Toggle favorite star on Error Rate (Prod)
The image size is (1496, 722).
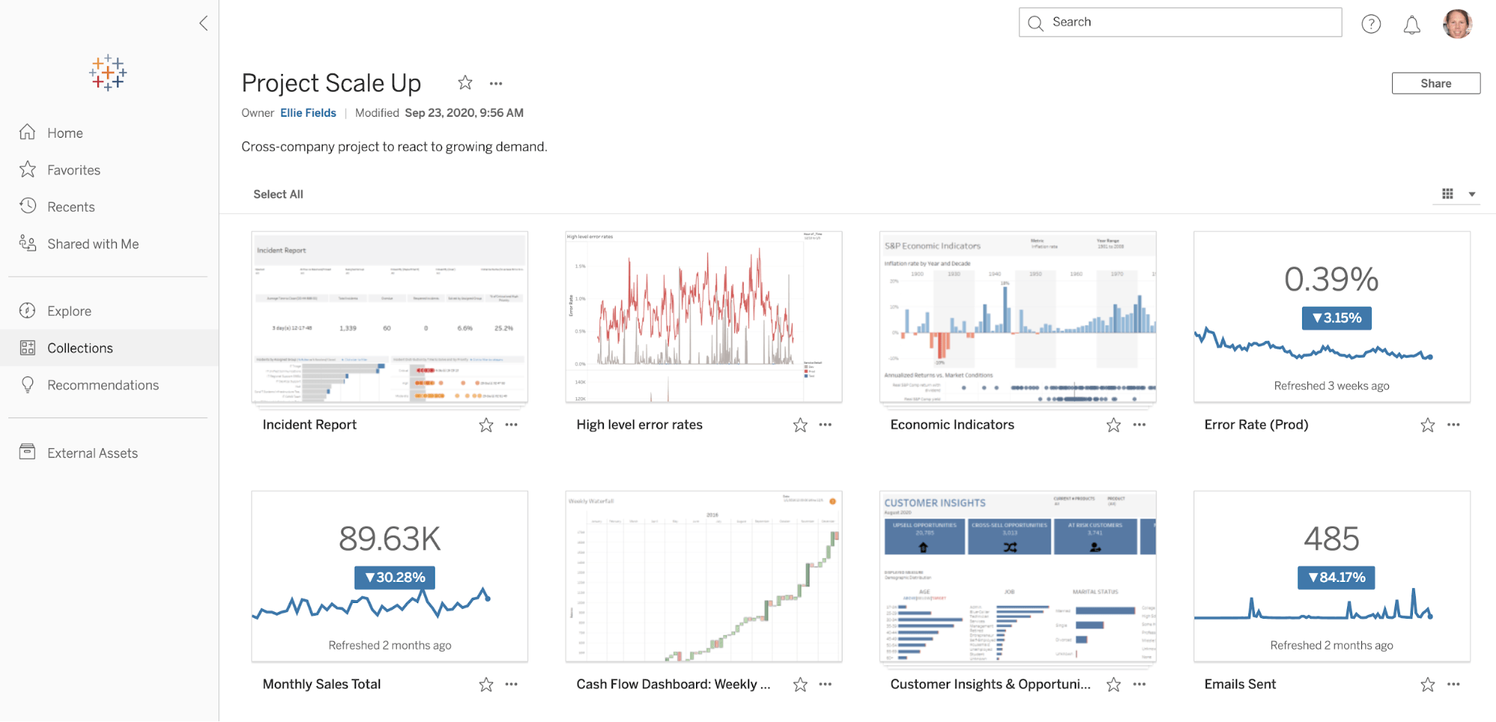(1428, 425)
